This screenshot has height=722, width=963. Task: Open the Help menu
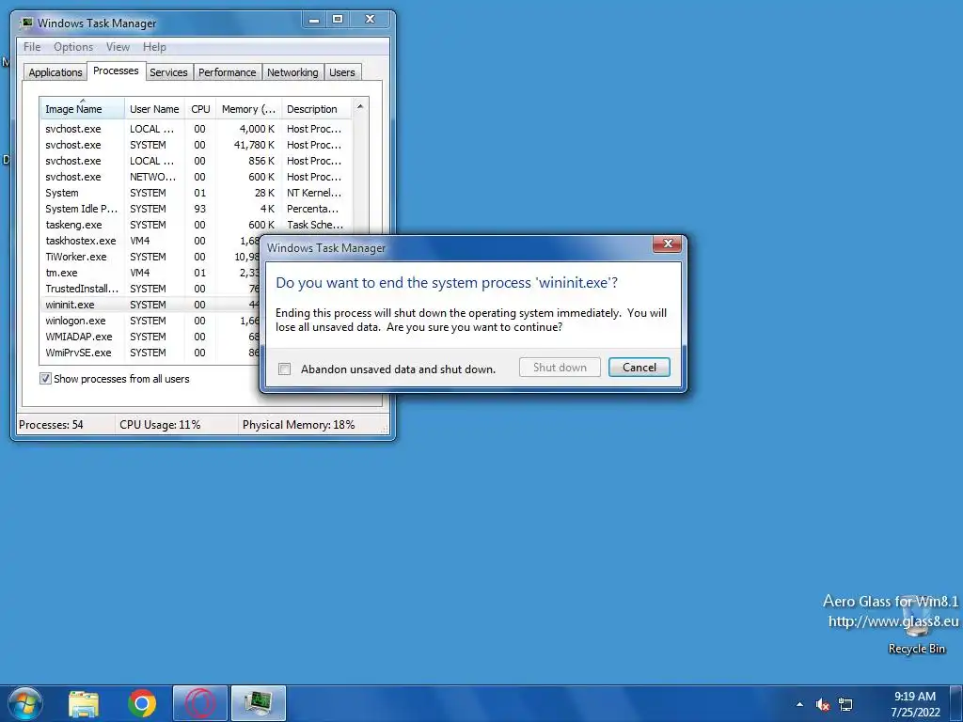pyautogui.click(x=154, y=47)
